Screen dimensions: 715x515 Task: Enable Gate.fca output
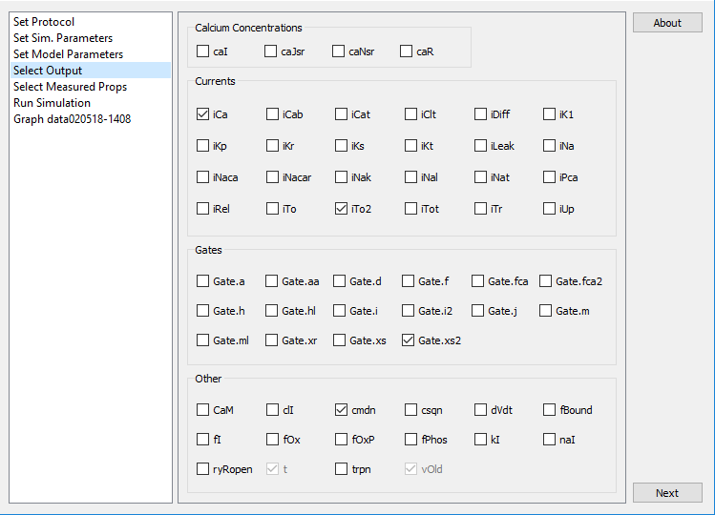point(477,280)
